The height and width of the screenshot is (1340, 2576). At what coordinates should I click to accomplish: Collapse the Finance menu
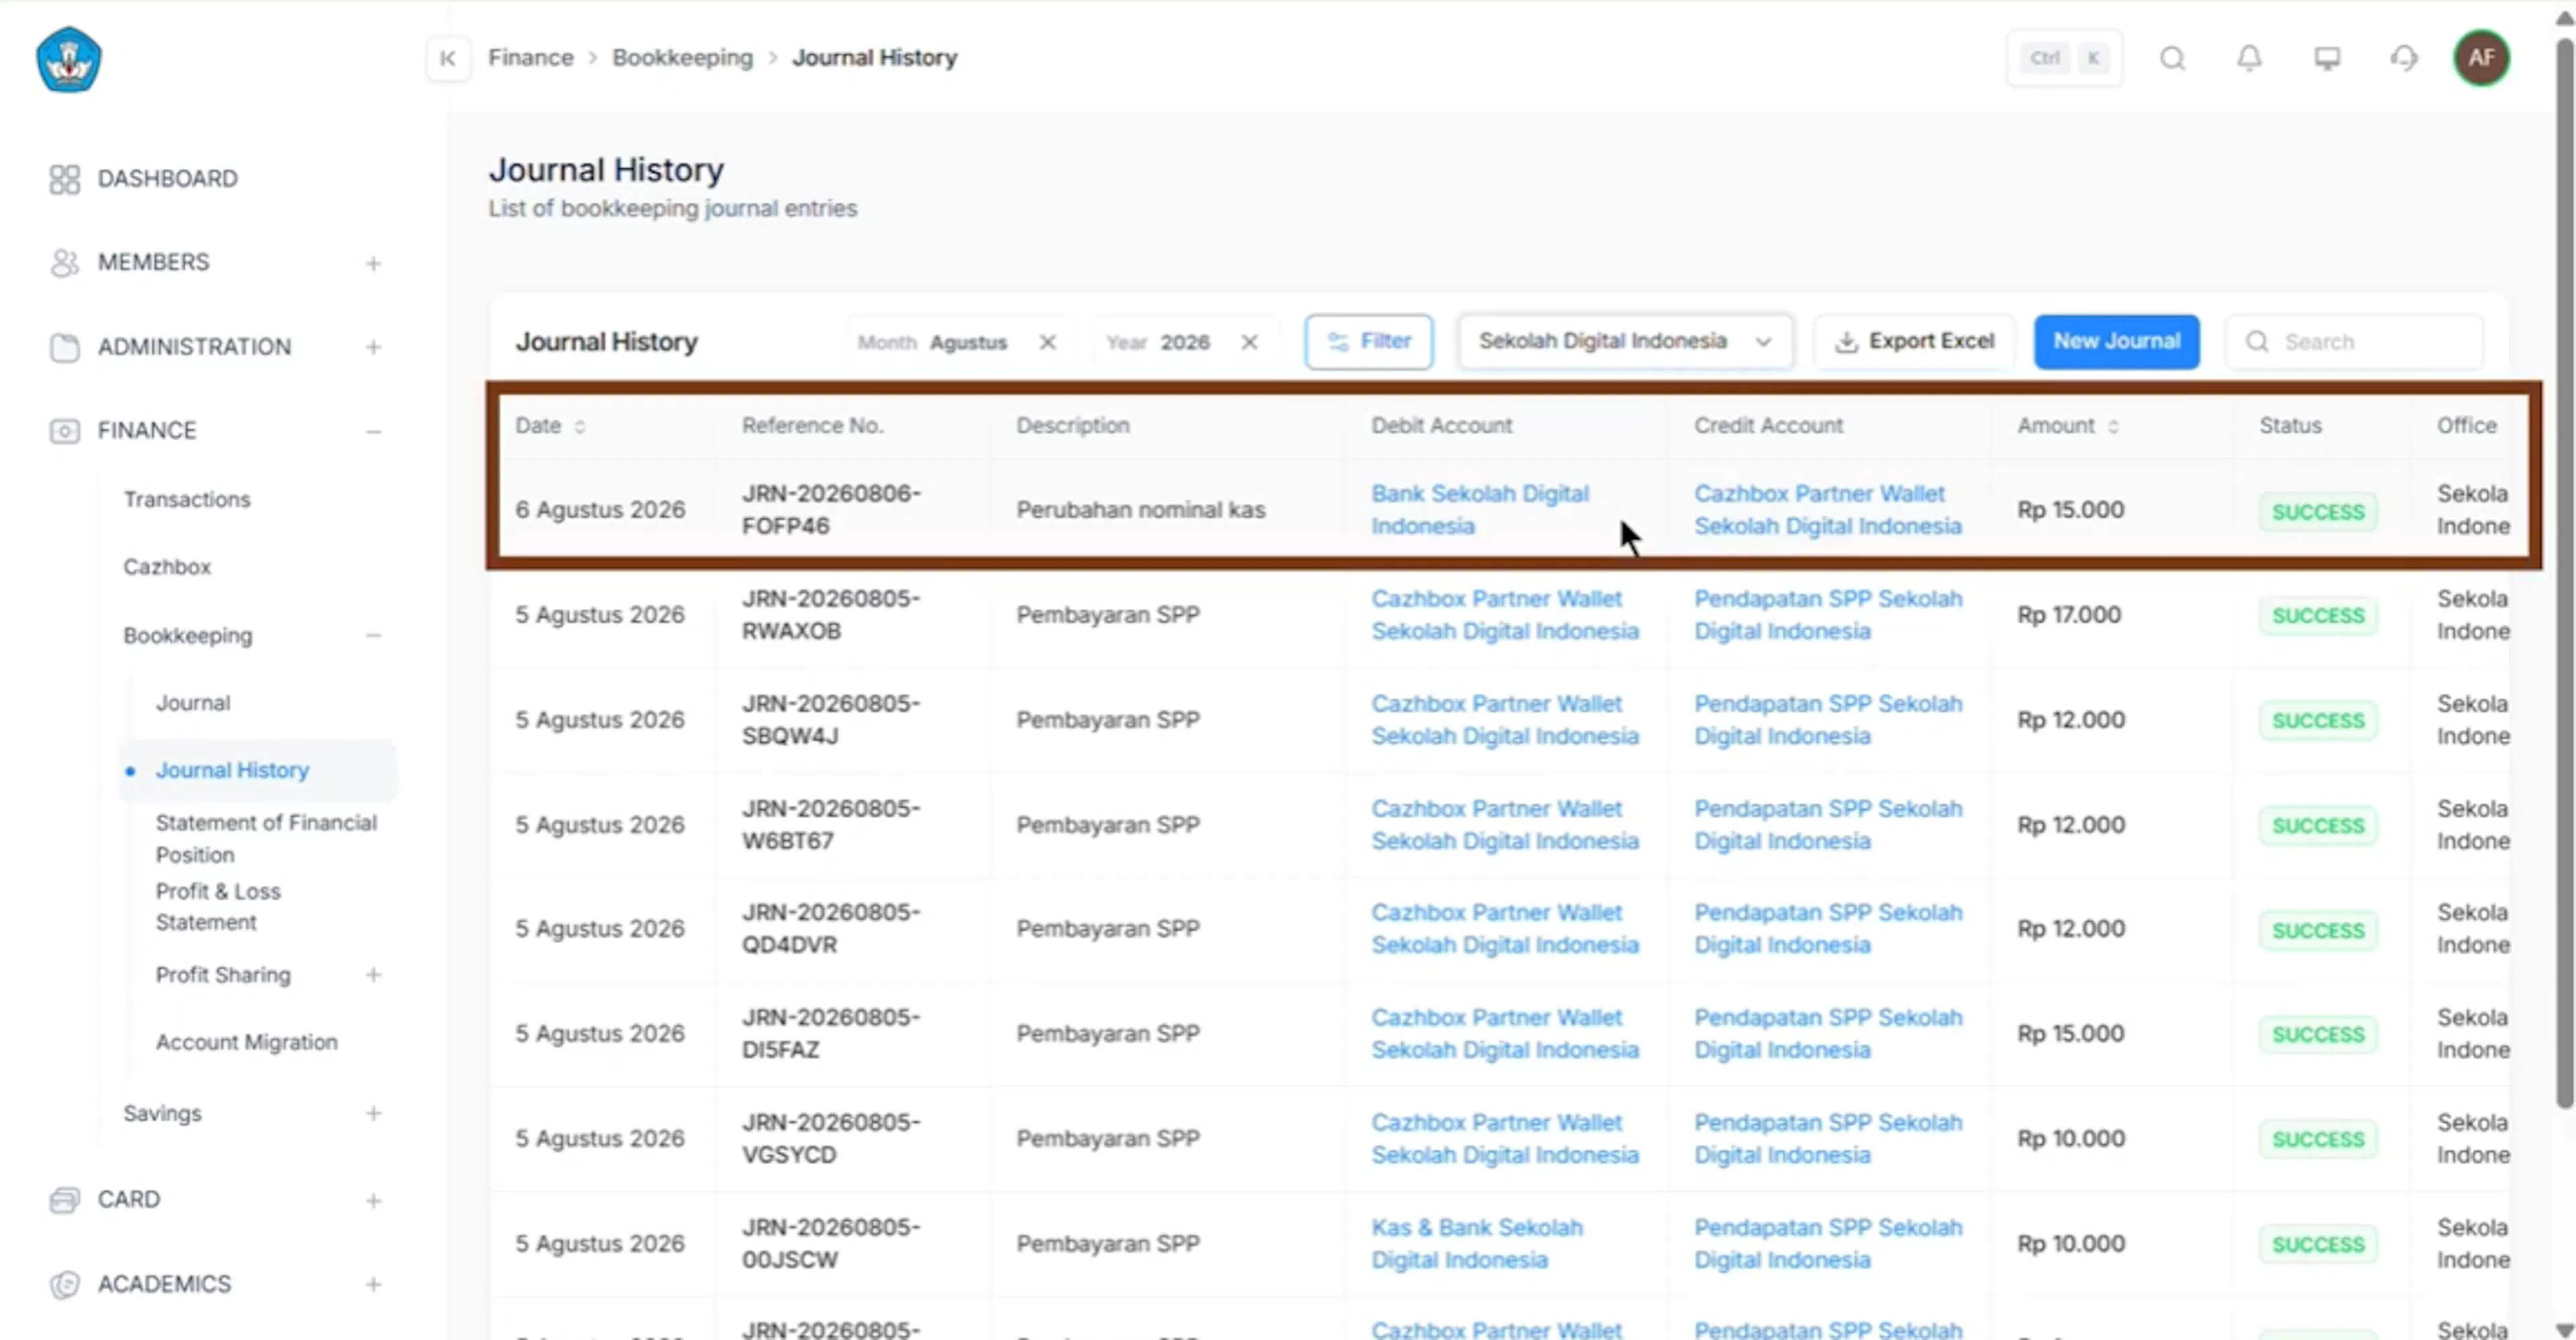click(373, 431)
